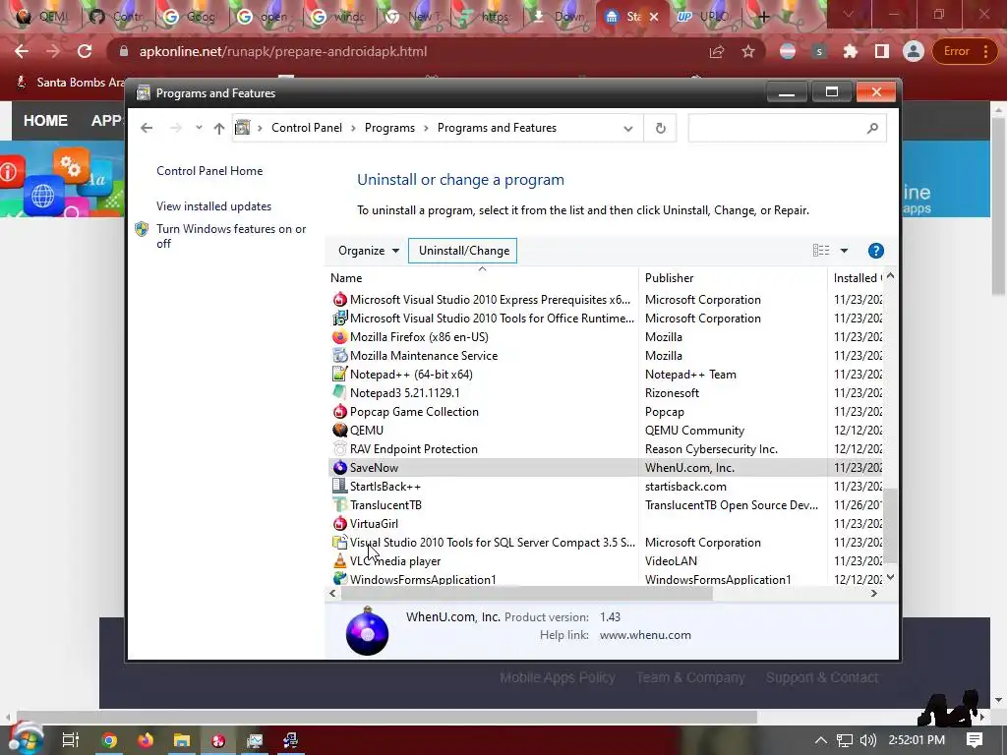1007x755 pixels.
Task: Select Visual Studio Tools for SQL Server icon
Action: pos(339,542)
